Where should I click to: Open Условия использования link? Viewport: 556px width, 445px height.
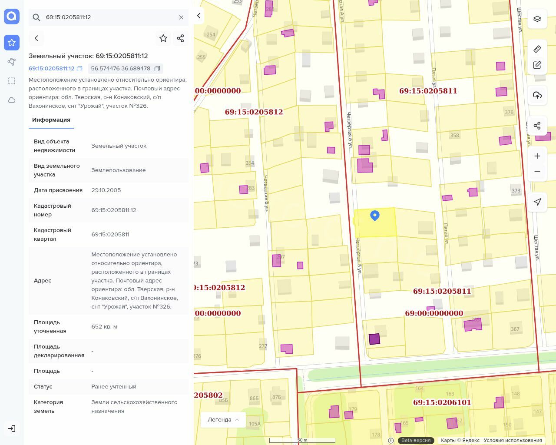pos(513,440)
